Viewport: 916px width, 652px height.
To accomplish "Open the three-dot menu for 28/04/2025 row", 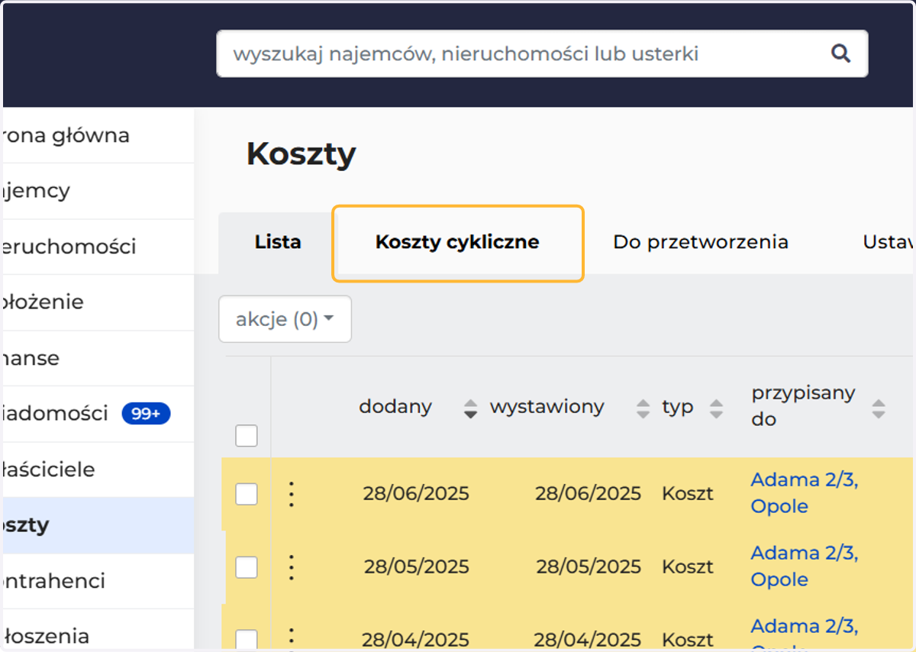I will pos(291,638).
